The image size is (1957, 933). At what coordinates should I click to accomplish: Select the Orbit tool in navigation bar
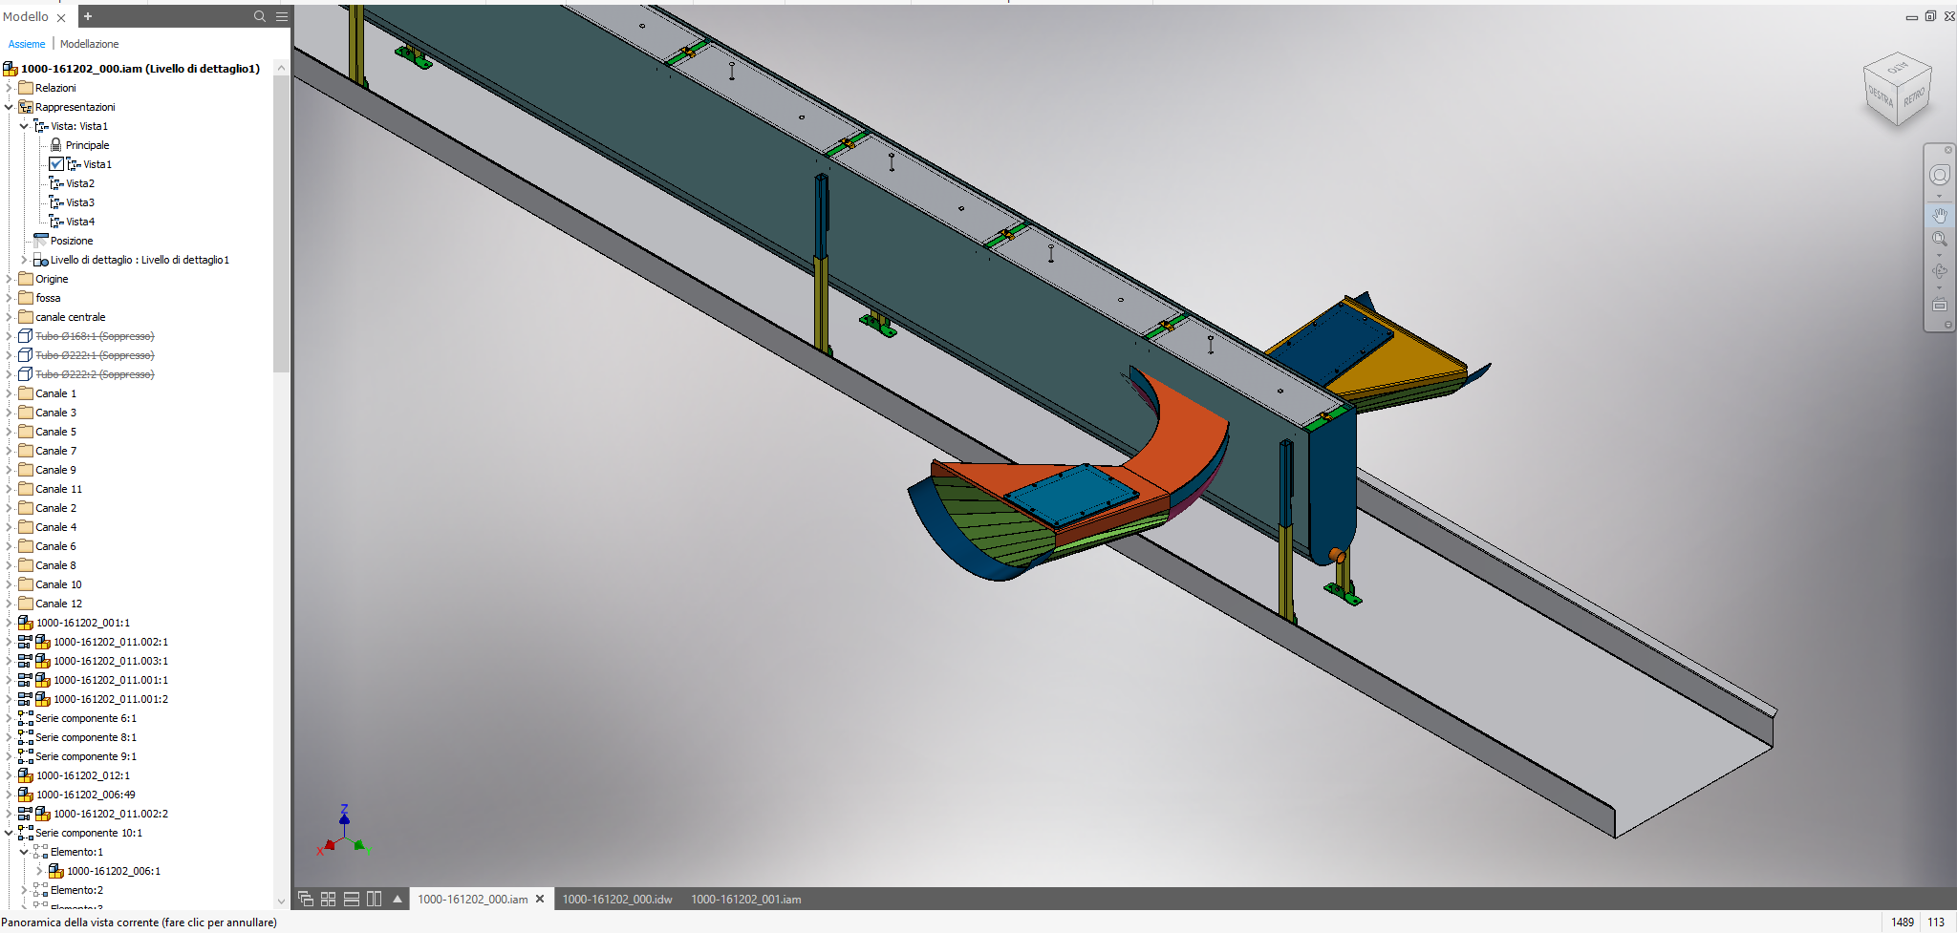coord(1939,271)
